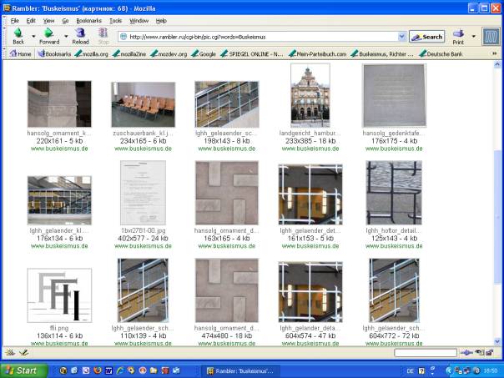Open the Tools menu
This screenshot has height=378, width=504.
click(x=116, y=21)
